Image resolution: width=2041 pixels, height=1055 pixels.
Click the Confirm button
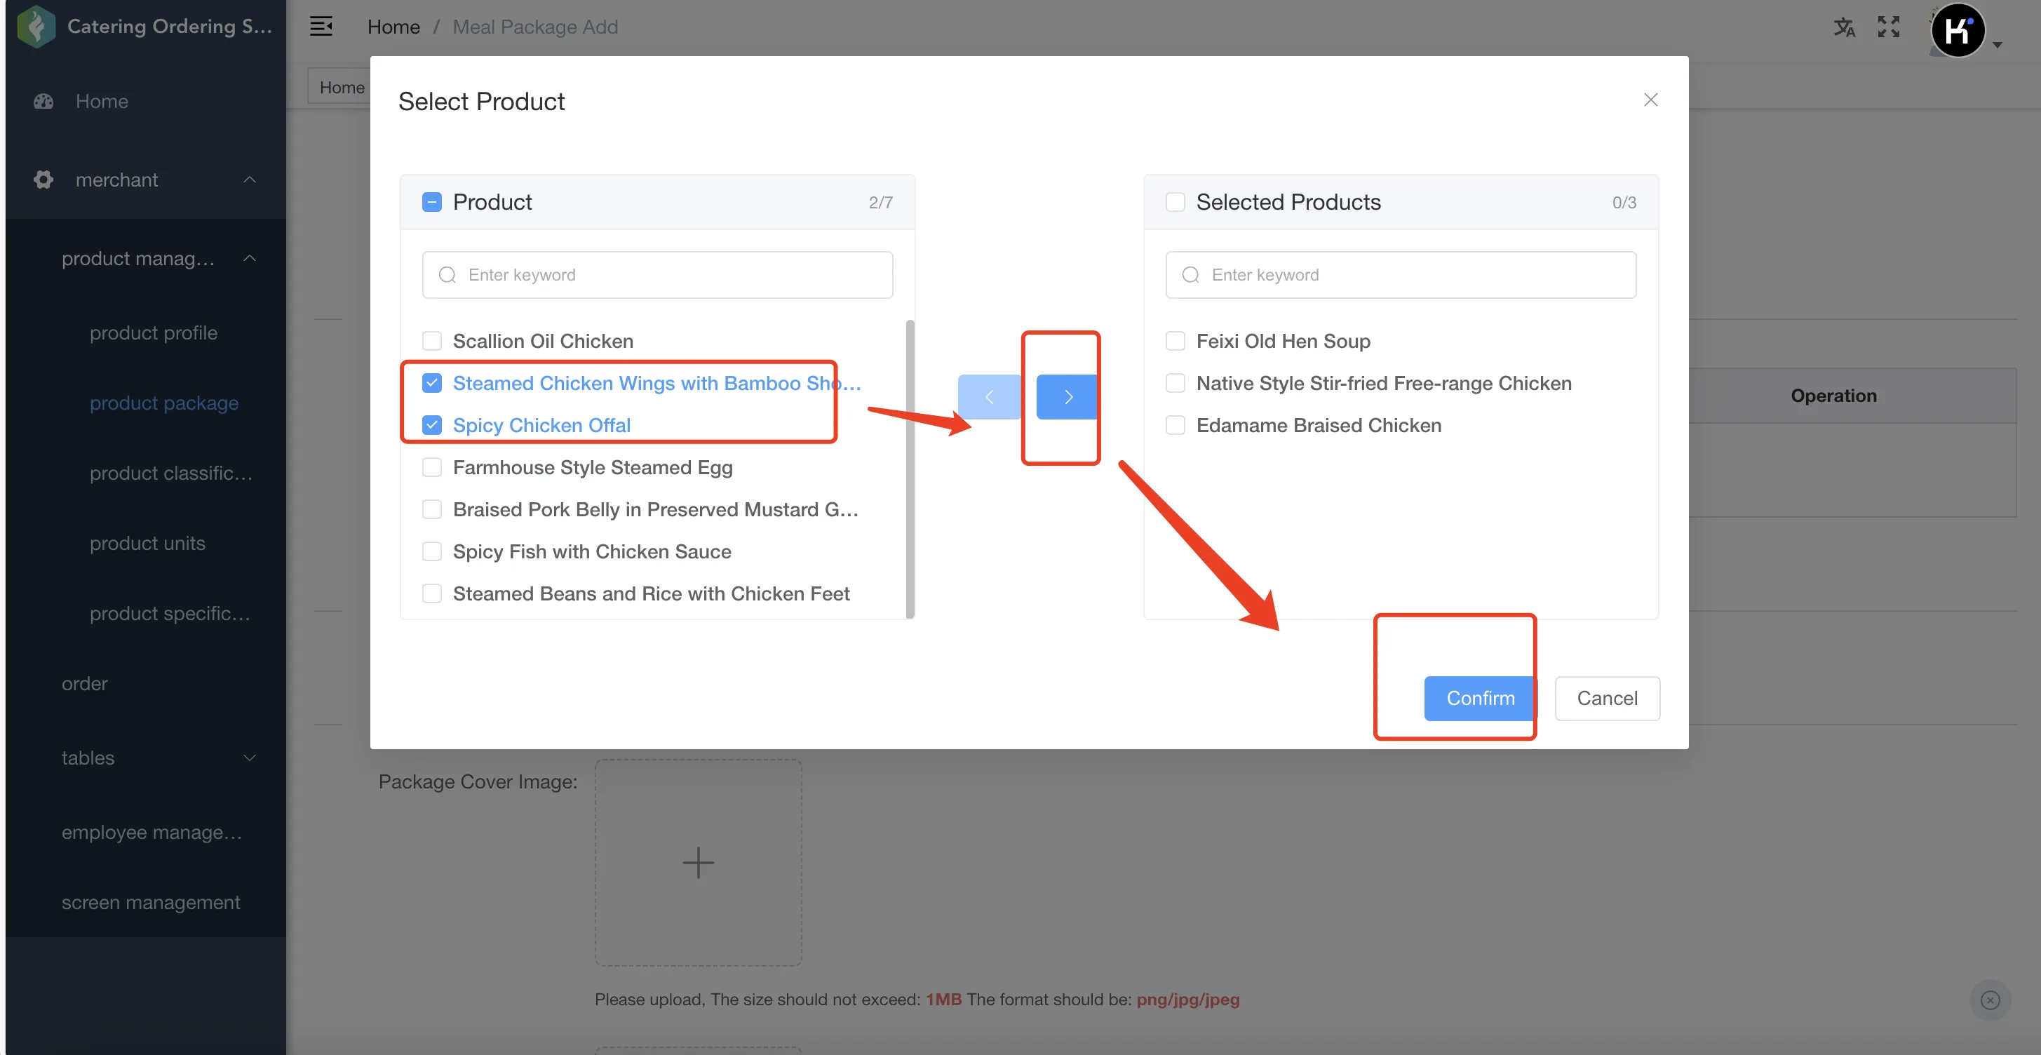pyautogui.click(x=1480, y=699)
